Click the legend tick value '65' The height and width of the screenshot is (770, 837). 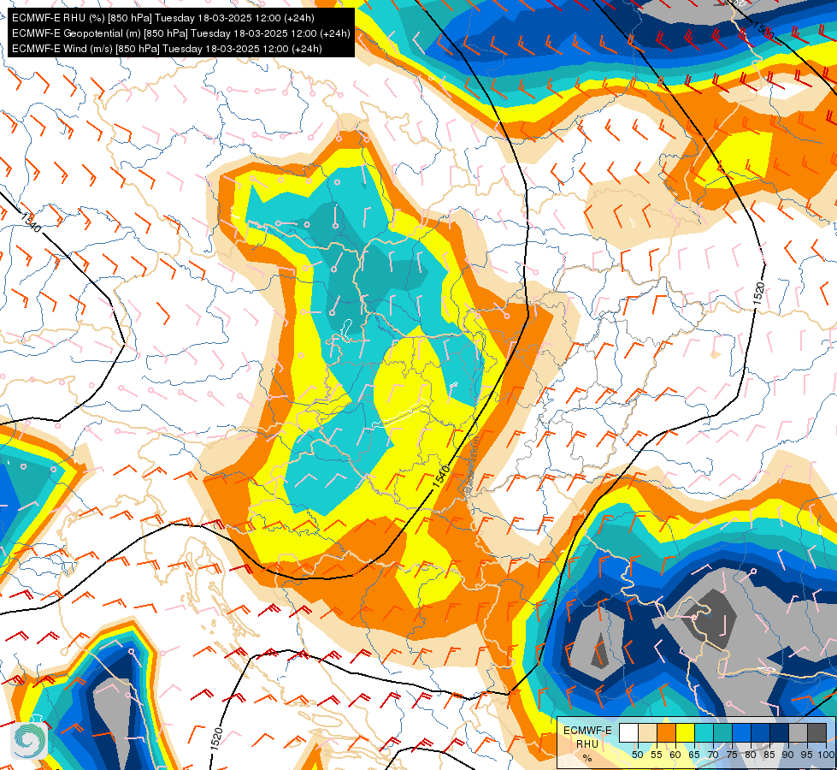coord(694,755)
